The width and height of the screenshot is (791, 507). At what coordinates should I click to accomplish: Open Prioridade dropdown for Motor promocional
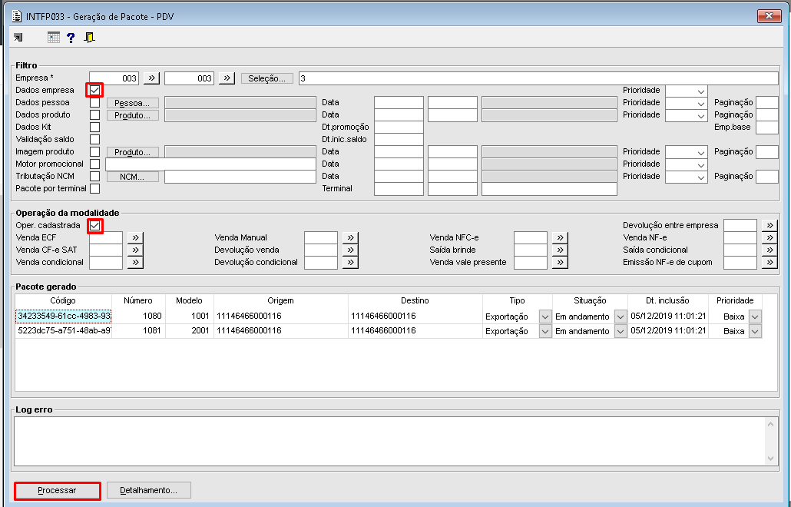[x=700, y=165]
